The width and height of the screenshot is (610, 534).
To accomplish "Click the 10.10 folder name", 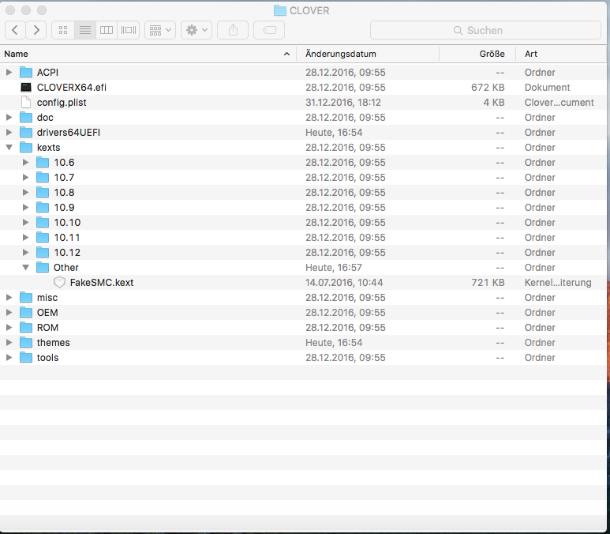I will pos(67,223).
